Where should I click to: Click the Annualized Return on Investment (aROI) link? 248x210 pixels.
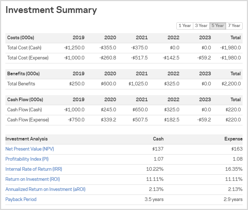pyautogui.click(x=45, y=189)
